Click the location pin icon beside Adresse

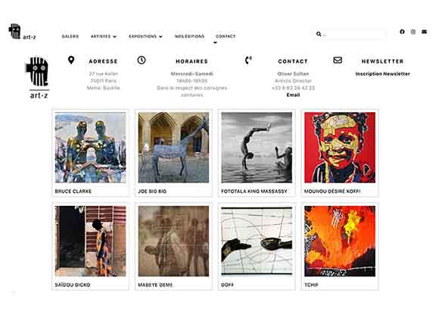click(x=71, y=60)
